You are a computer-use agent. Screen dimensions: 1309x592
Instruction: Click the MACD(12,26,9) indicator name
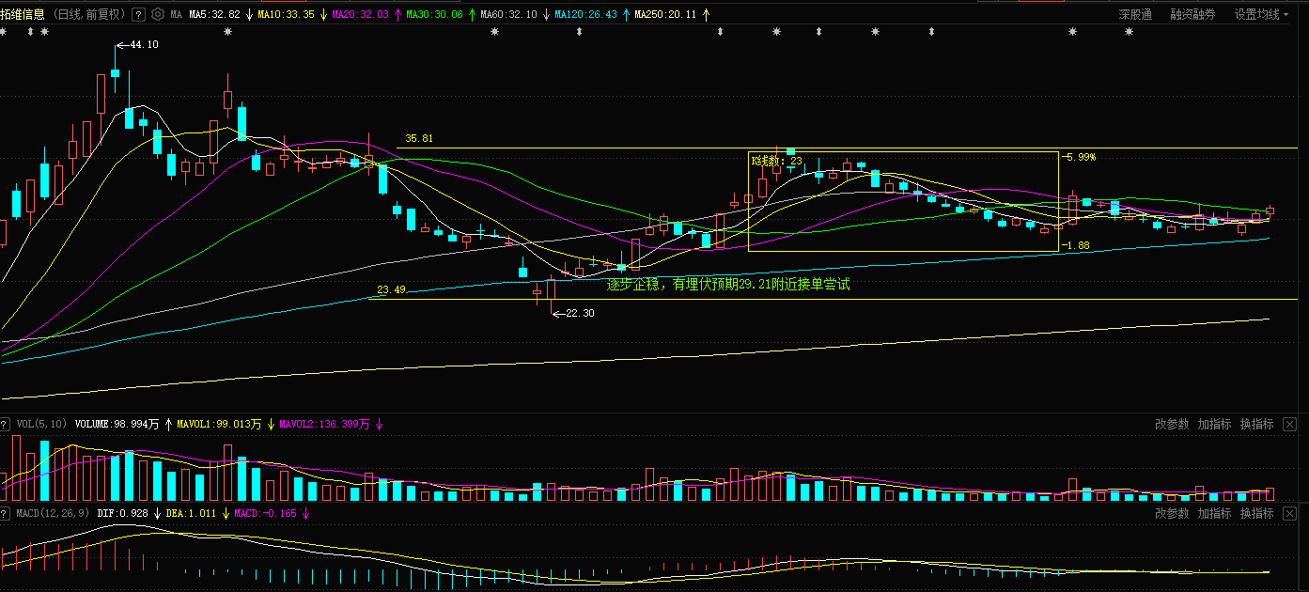tap(53, 514)
